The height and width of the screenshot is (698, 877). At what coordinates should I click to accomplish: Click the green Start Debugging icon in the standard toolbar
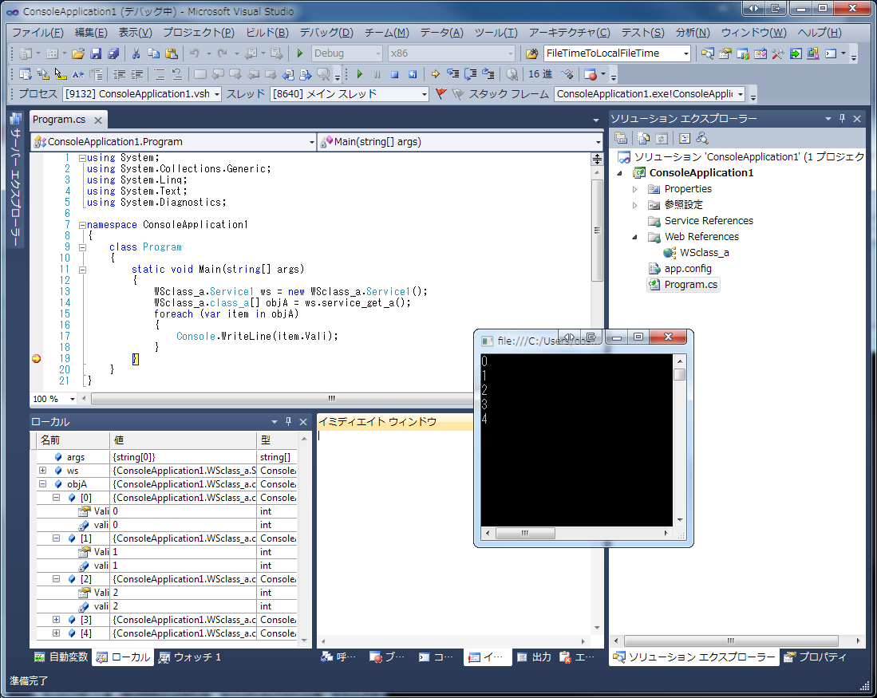(x=300, y=53)
